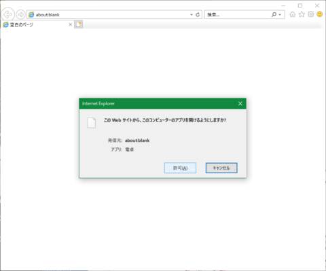326x271 pixels.
Task: Select the 空白のページ tab
Action: coord(37,24)
